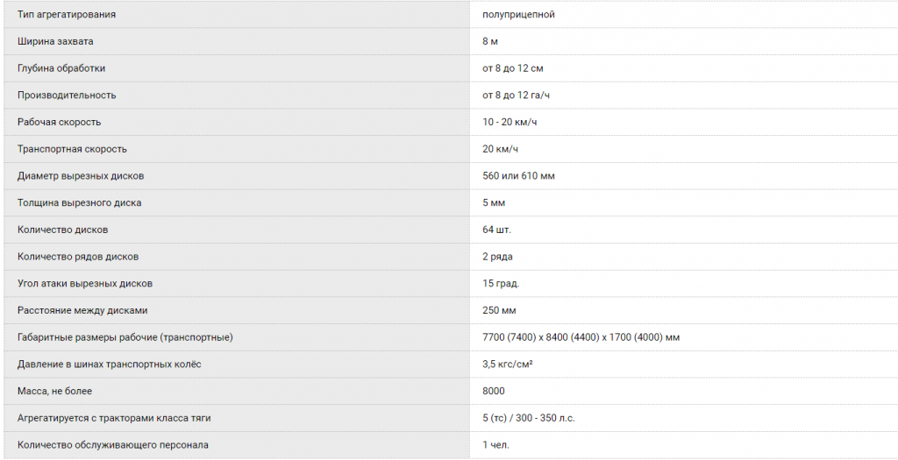Screen dimensions: 898x460
Task: Select the 'от 8 до 12 га/ч' value
Action: tap(516, 96)
